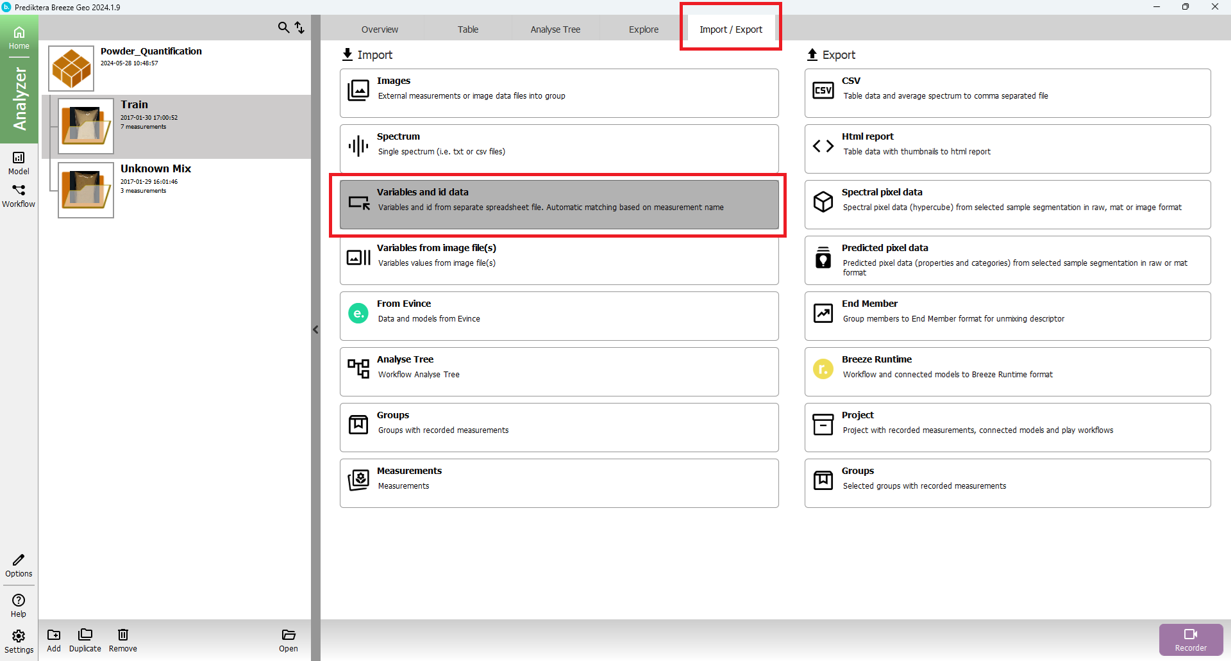Collapse the left panel with arrow handle

pos(315,330)
